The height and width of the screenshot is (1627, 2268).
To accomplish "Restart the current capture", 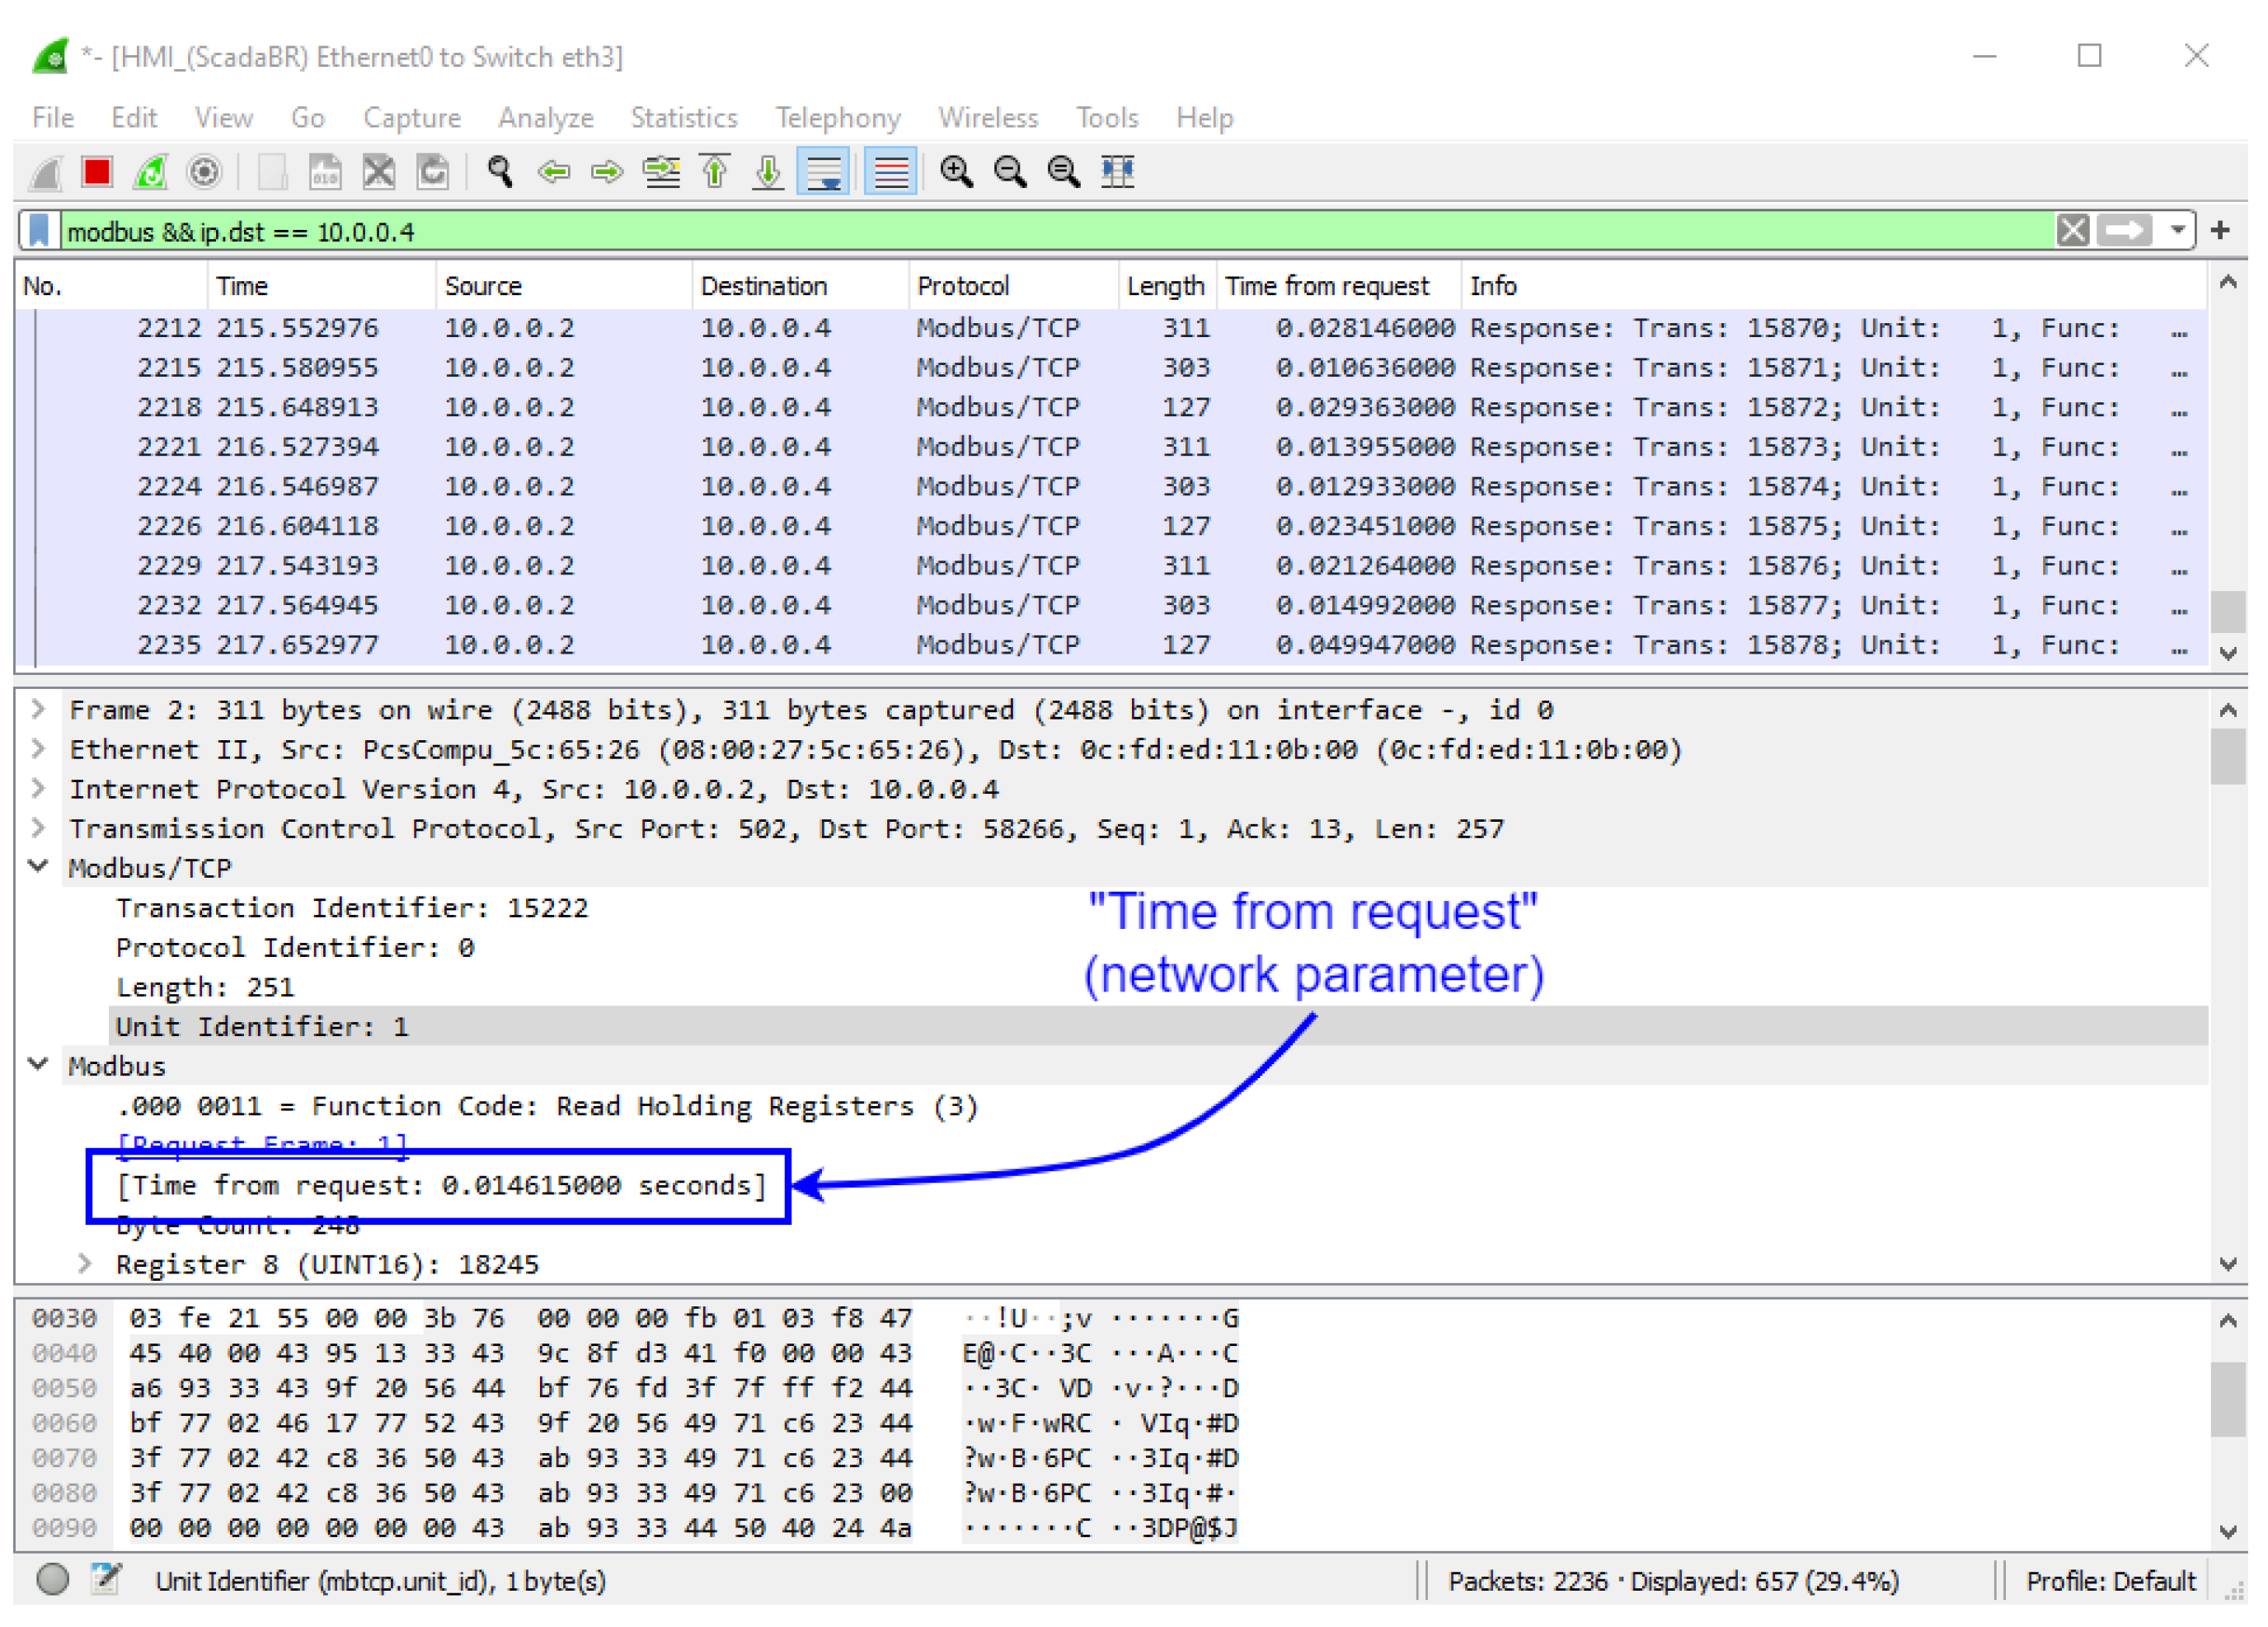I will click(151, 172).
